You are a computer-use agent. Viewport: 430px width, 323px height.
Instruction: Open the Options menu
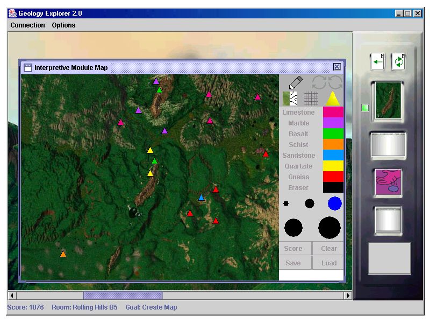(63, 25)
